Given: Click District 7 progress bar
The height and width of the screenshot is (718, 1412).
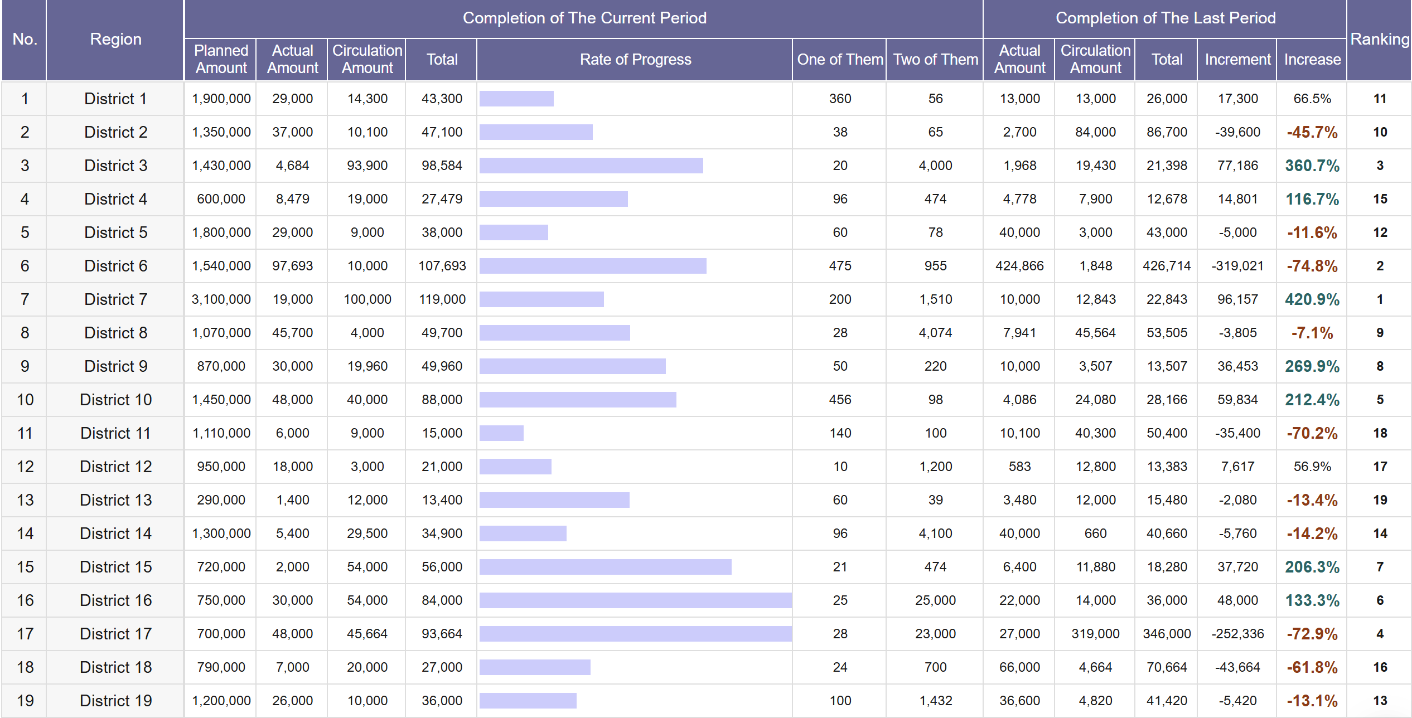Looking at the screenshot, I should (x=541, y=299).
